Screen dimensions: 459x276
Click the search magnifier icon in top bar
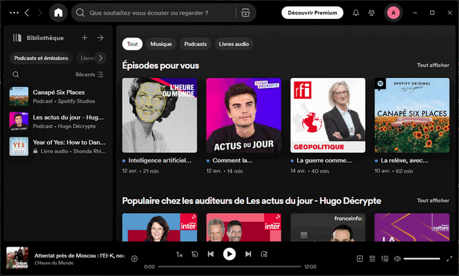(x=80, y=13)
